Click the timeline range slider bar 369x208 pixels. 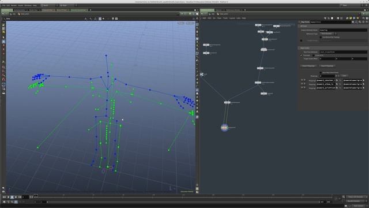(183, 202)
